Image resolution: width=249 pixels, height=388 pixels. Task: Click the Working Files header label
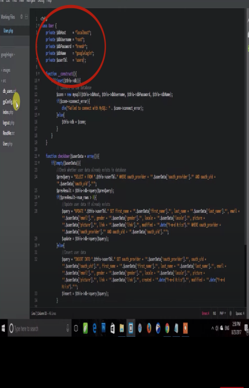8,17
